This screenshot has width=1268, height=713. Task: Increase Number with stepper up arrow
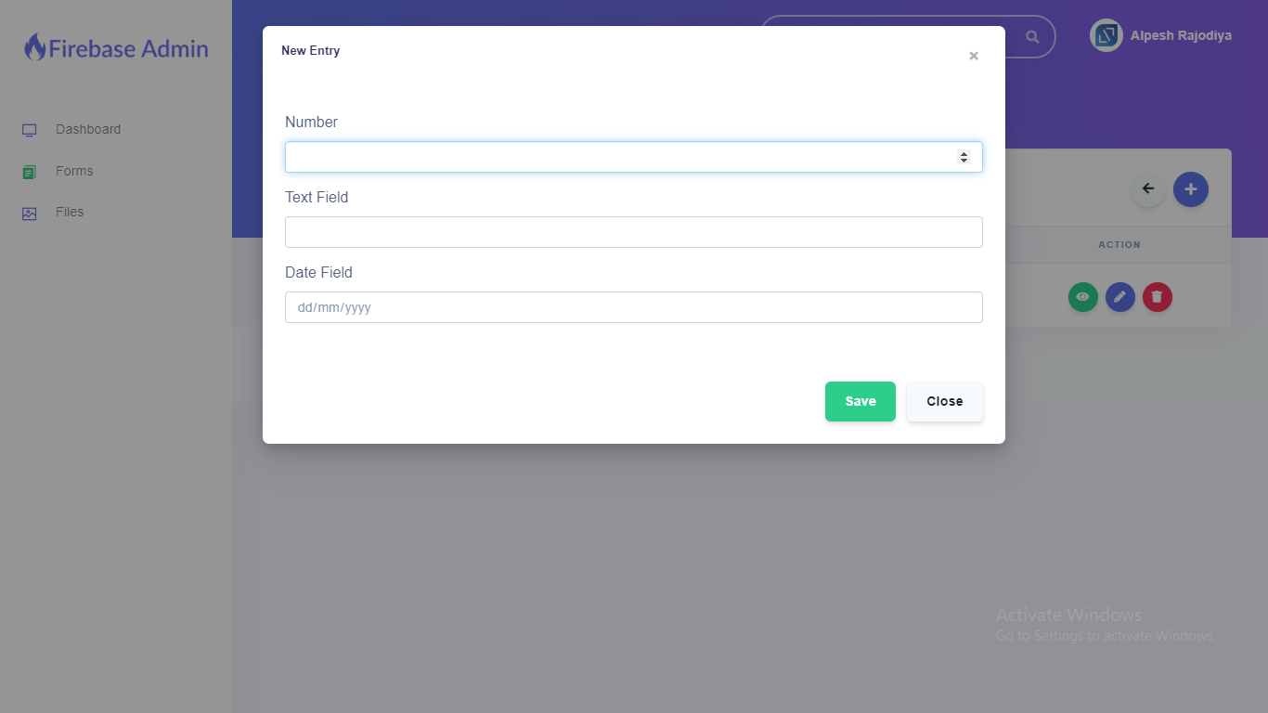coord(964,153)
